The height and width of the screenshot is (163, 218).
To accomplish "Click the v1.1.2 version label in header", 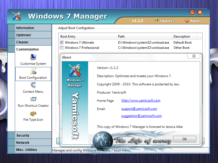I will coord(138,21).
